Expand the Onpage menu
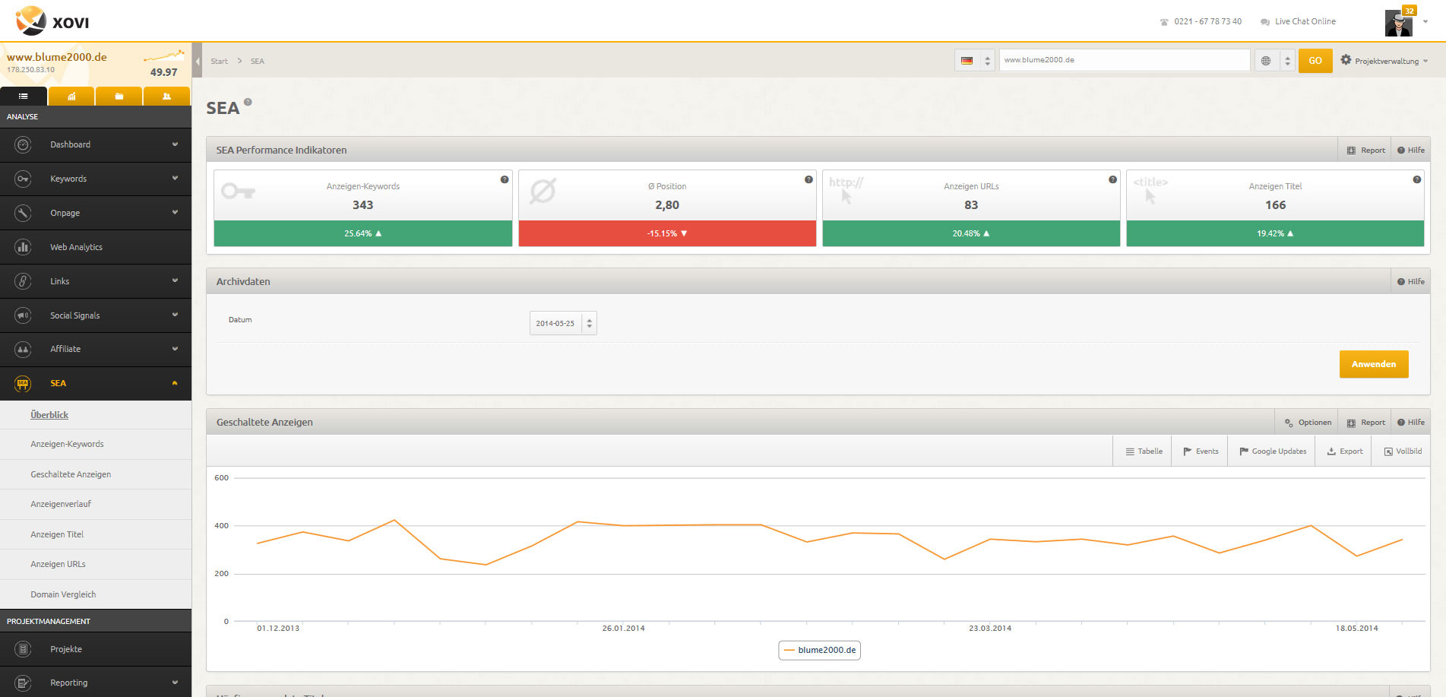The image size is (1446, 697). pos(175,213)
